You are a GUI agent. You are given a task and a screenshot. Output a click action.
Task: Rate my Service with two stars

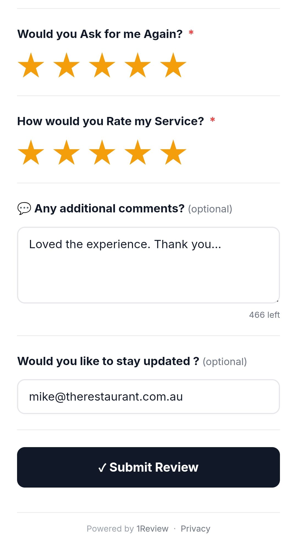(66, 153)
